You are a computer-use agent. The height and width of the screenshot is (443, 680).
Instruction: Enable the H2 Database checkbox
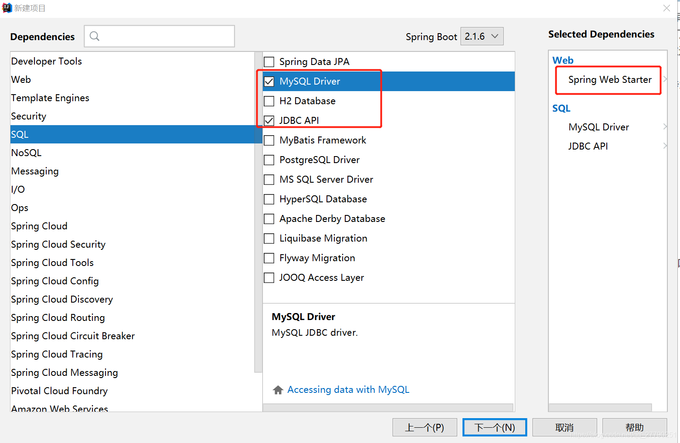pyautogui.click(x=269, y=101)
